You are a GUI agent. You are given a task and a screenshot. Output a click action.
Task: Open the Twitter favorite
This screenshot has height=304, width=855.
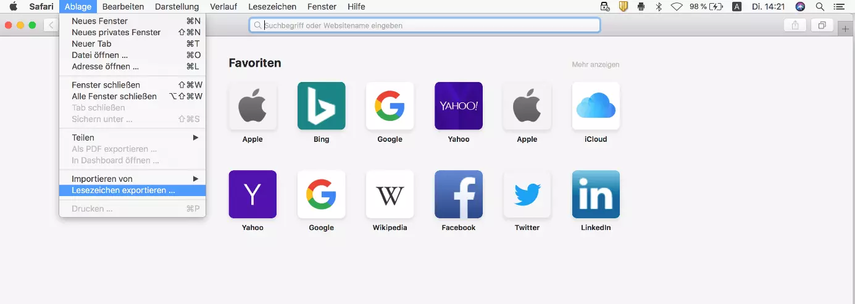click(x=527, y=194)
